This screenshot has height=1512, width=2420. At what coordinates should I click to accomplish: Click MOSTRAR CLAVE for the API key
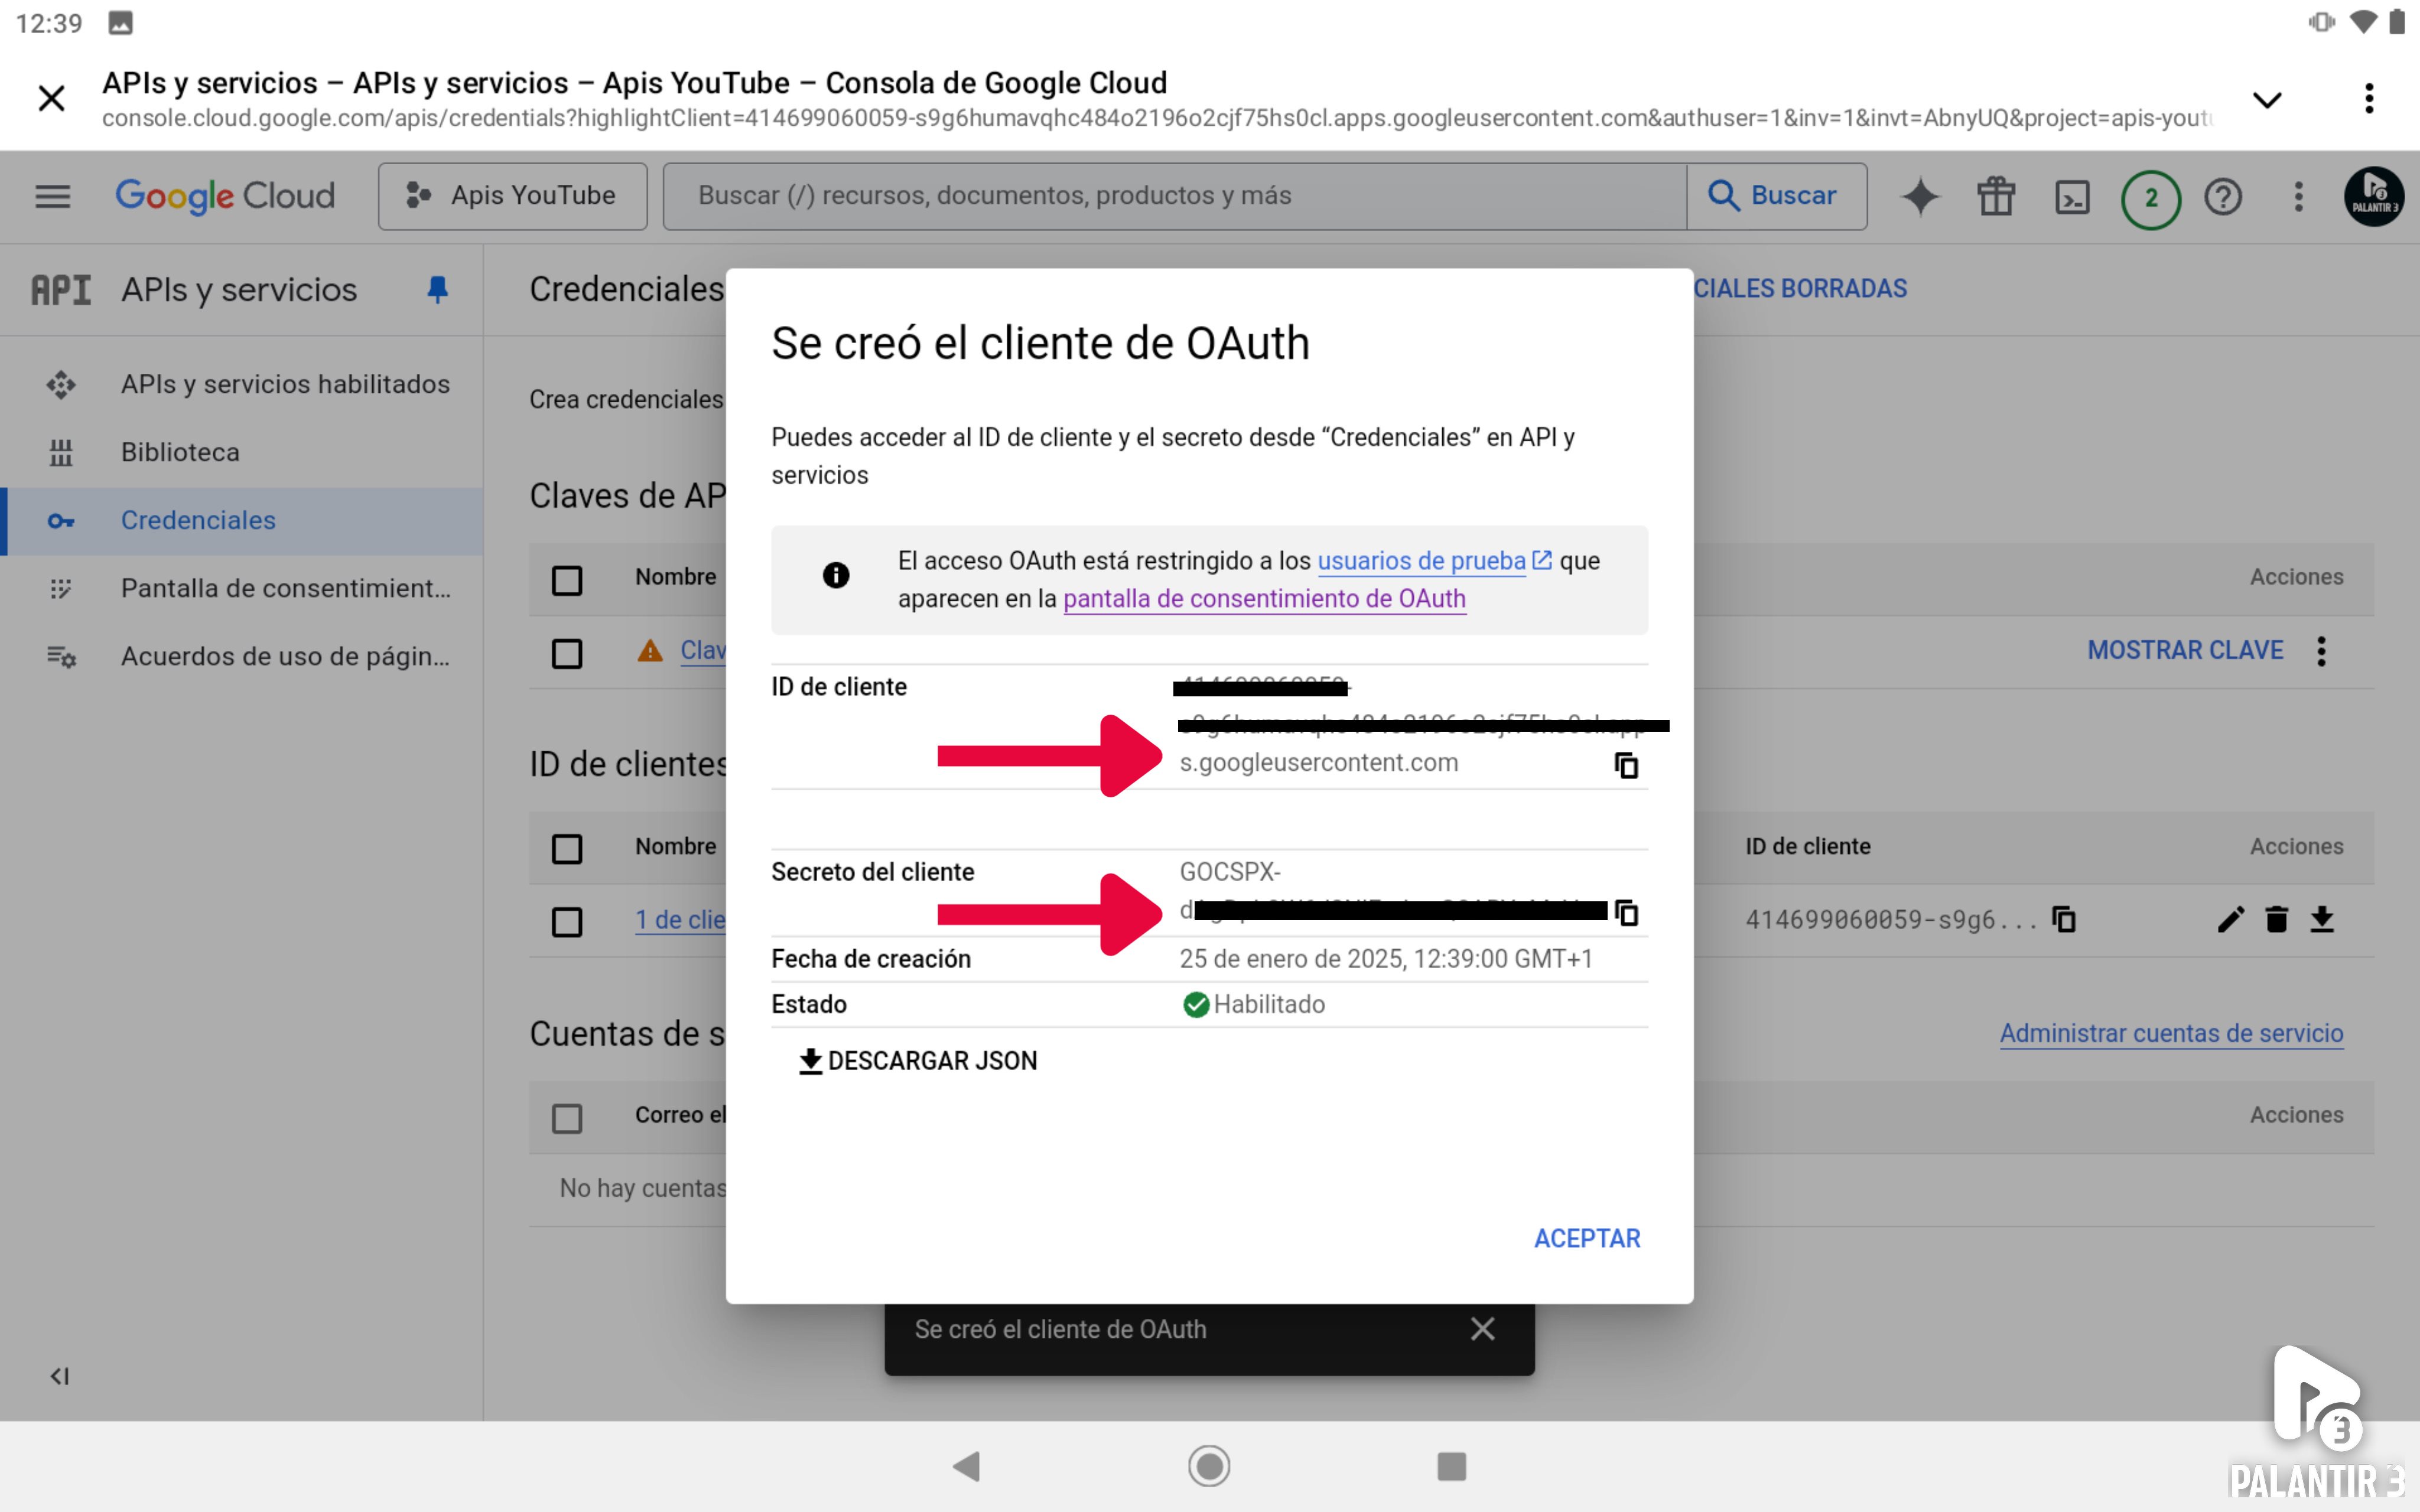[x=2185, y=651]
